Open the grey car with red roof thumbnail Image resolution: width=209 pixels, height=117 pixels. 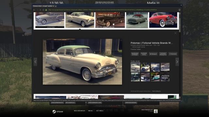pyautogui.click(x=137, y=20)
